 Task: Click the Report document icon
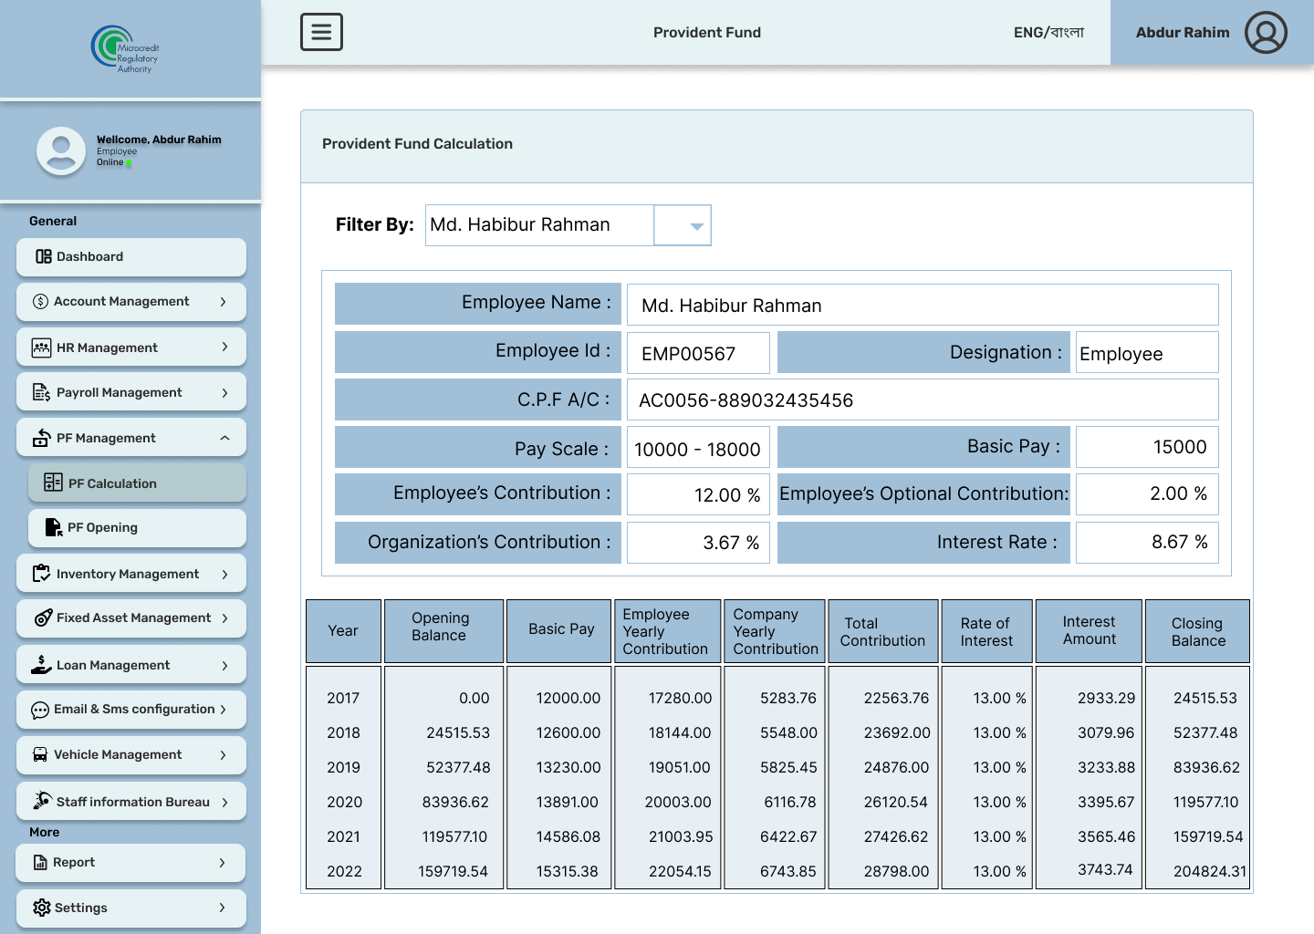(x=40, y=862)
